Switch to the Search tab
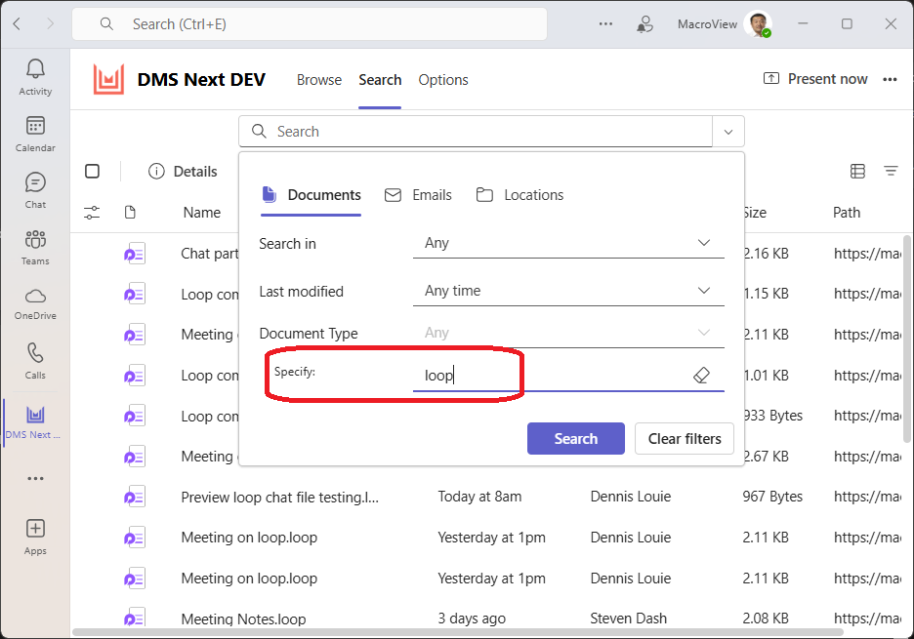Viewport: 914px width, 639px height. 380,80
